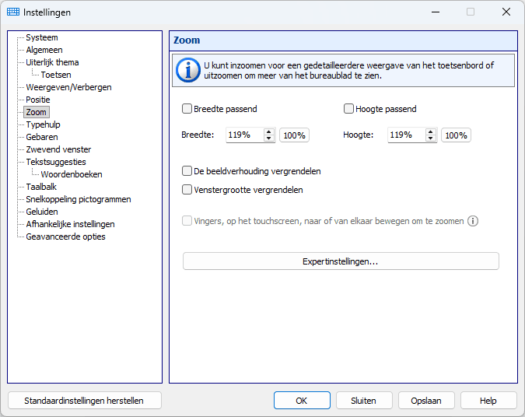Open Taalbalk settings page
This screenshot has width=525, height=417.
pyautogui.click(x=41, y=187)
